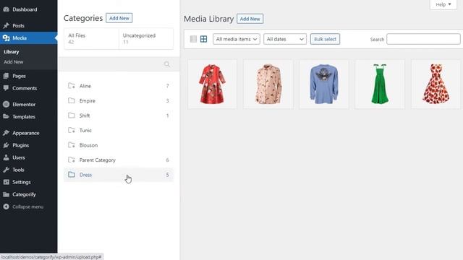Click the Aline count "7"
Screen dimensions: 463x260
coord(167,86)
